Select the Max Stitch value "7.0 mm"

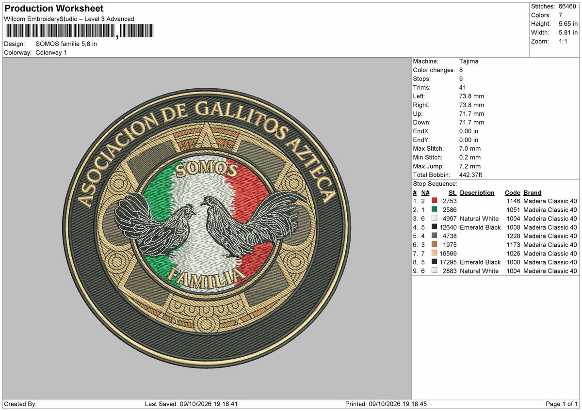pyautogui.click(x=469, y=149)
